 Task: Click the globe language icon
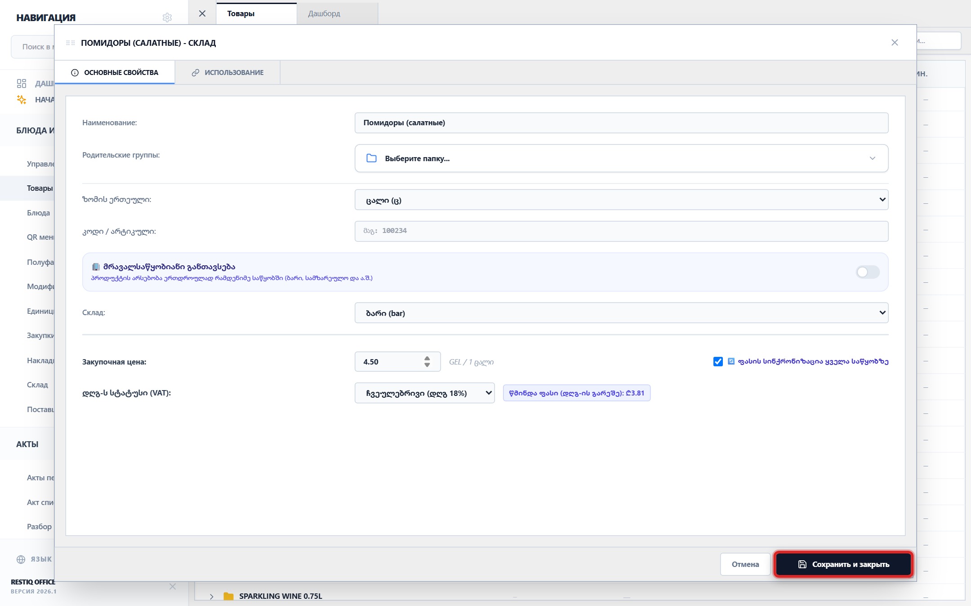pos(21,559)
